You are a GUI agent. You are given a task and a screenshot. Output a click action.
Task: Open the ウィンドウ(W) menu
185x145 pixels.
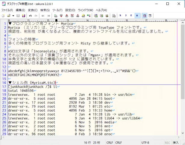pos(85,10)
